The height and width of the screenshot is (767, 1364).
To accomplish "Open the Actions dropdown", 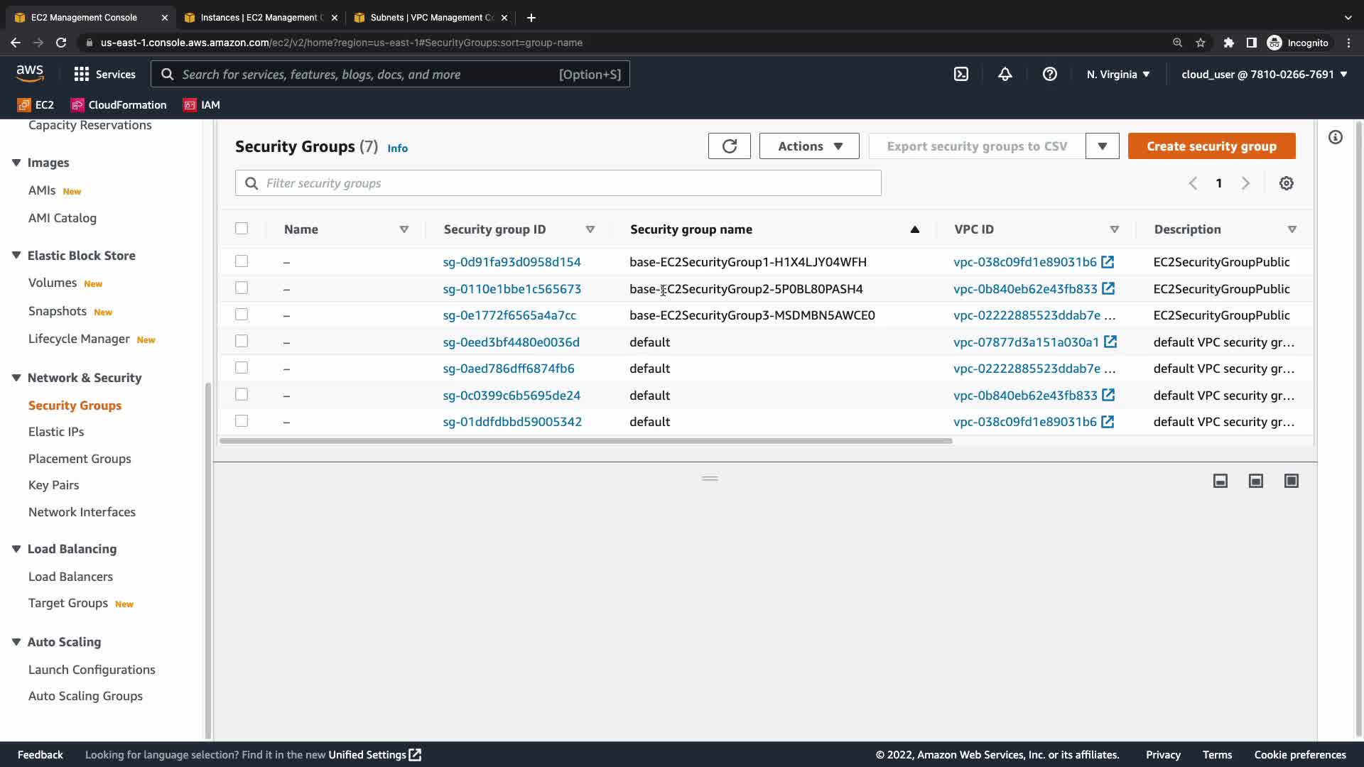I will 809,146.
